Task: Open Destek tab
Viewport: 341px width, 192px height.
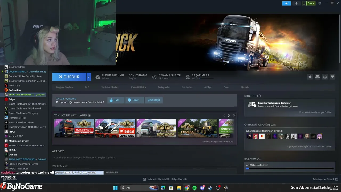Action: click(245, 87)
